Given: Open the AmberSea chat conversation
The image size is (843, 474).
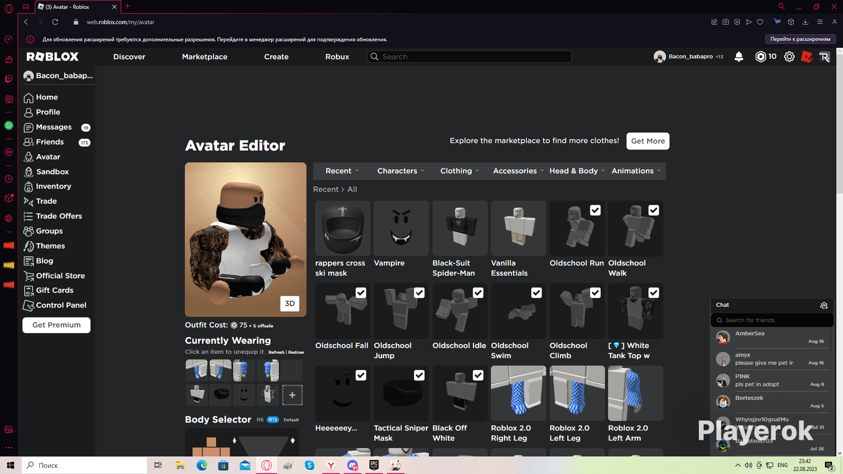Looking at the screenshot, I should [x=771, y=337].
